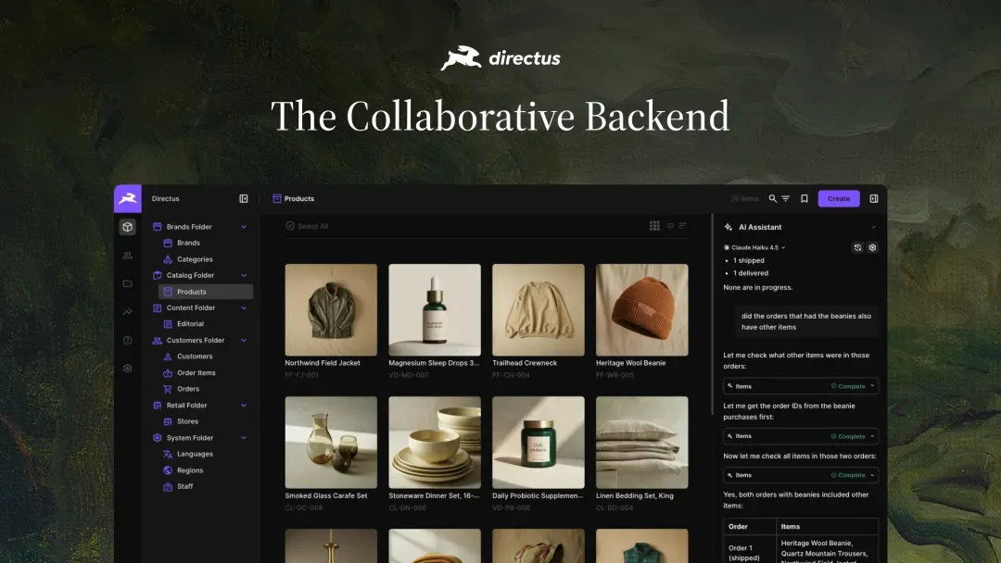The image size is (1001, 563).
Task: Collapse the Brands Folder chevron
Action: pyautogui.click(x=244, y=227)
